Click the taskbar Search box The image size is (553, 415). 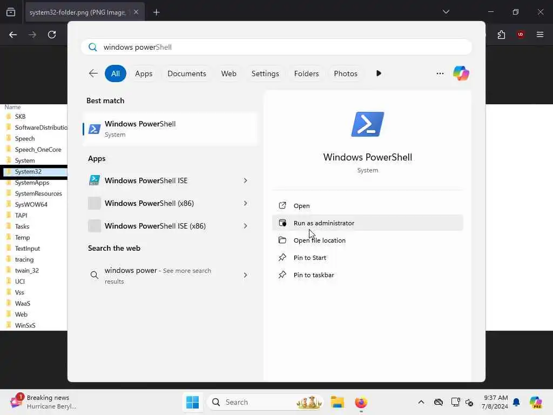pyautogui.click(x=265, y=402)
